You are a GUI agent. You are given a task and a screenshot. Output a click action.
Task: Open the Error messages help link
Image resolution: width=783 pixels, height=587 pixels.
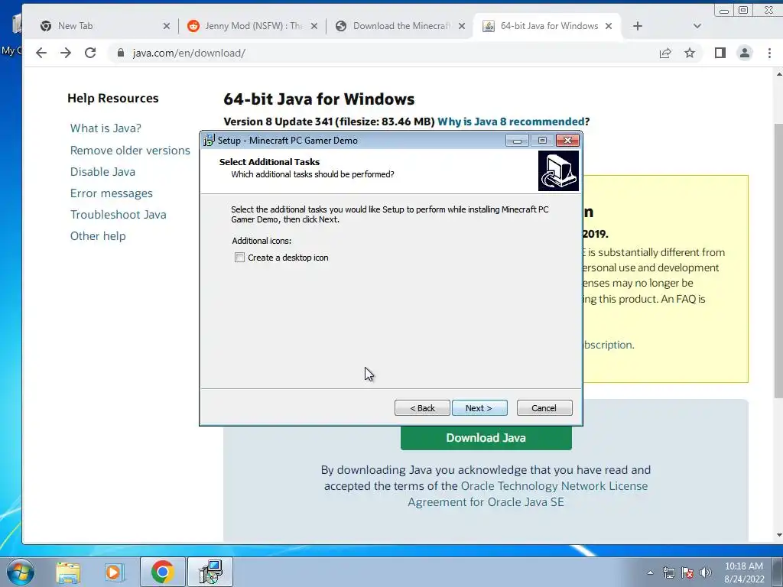[x=112, y=193]
